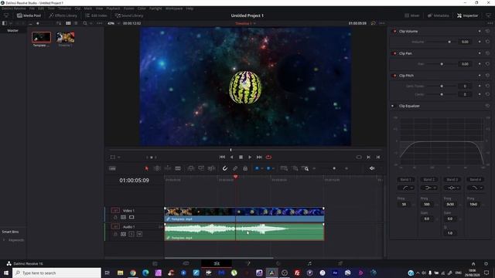The height and width of the screenshot is (278, 495).
Task: Open the Project Manager home icon
Action: [473, 264]
